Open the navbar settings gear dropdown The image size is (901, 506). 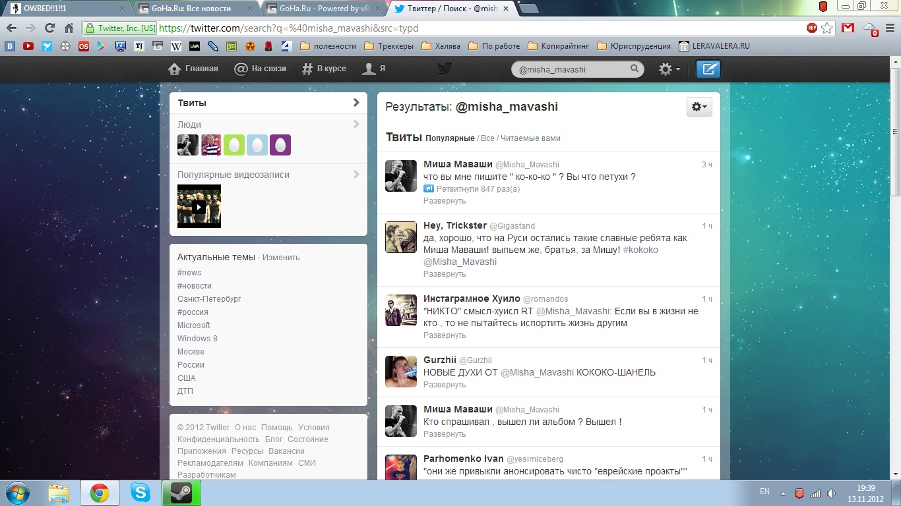[x=669, y=69]
